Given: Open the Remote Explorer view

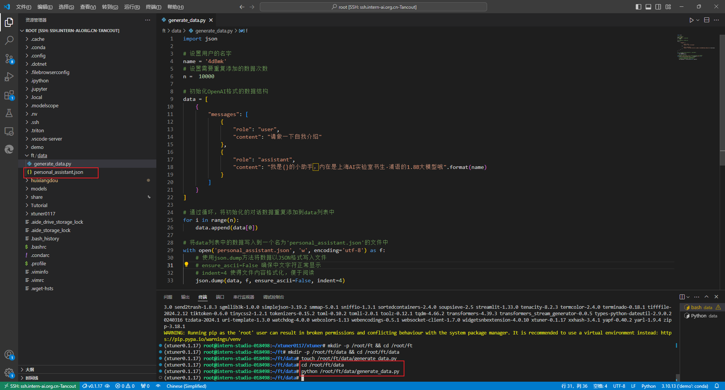Looking at the screenshot, I should click(9, 131).
